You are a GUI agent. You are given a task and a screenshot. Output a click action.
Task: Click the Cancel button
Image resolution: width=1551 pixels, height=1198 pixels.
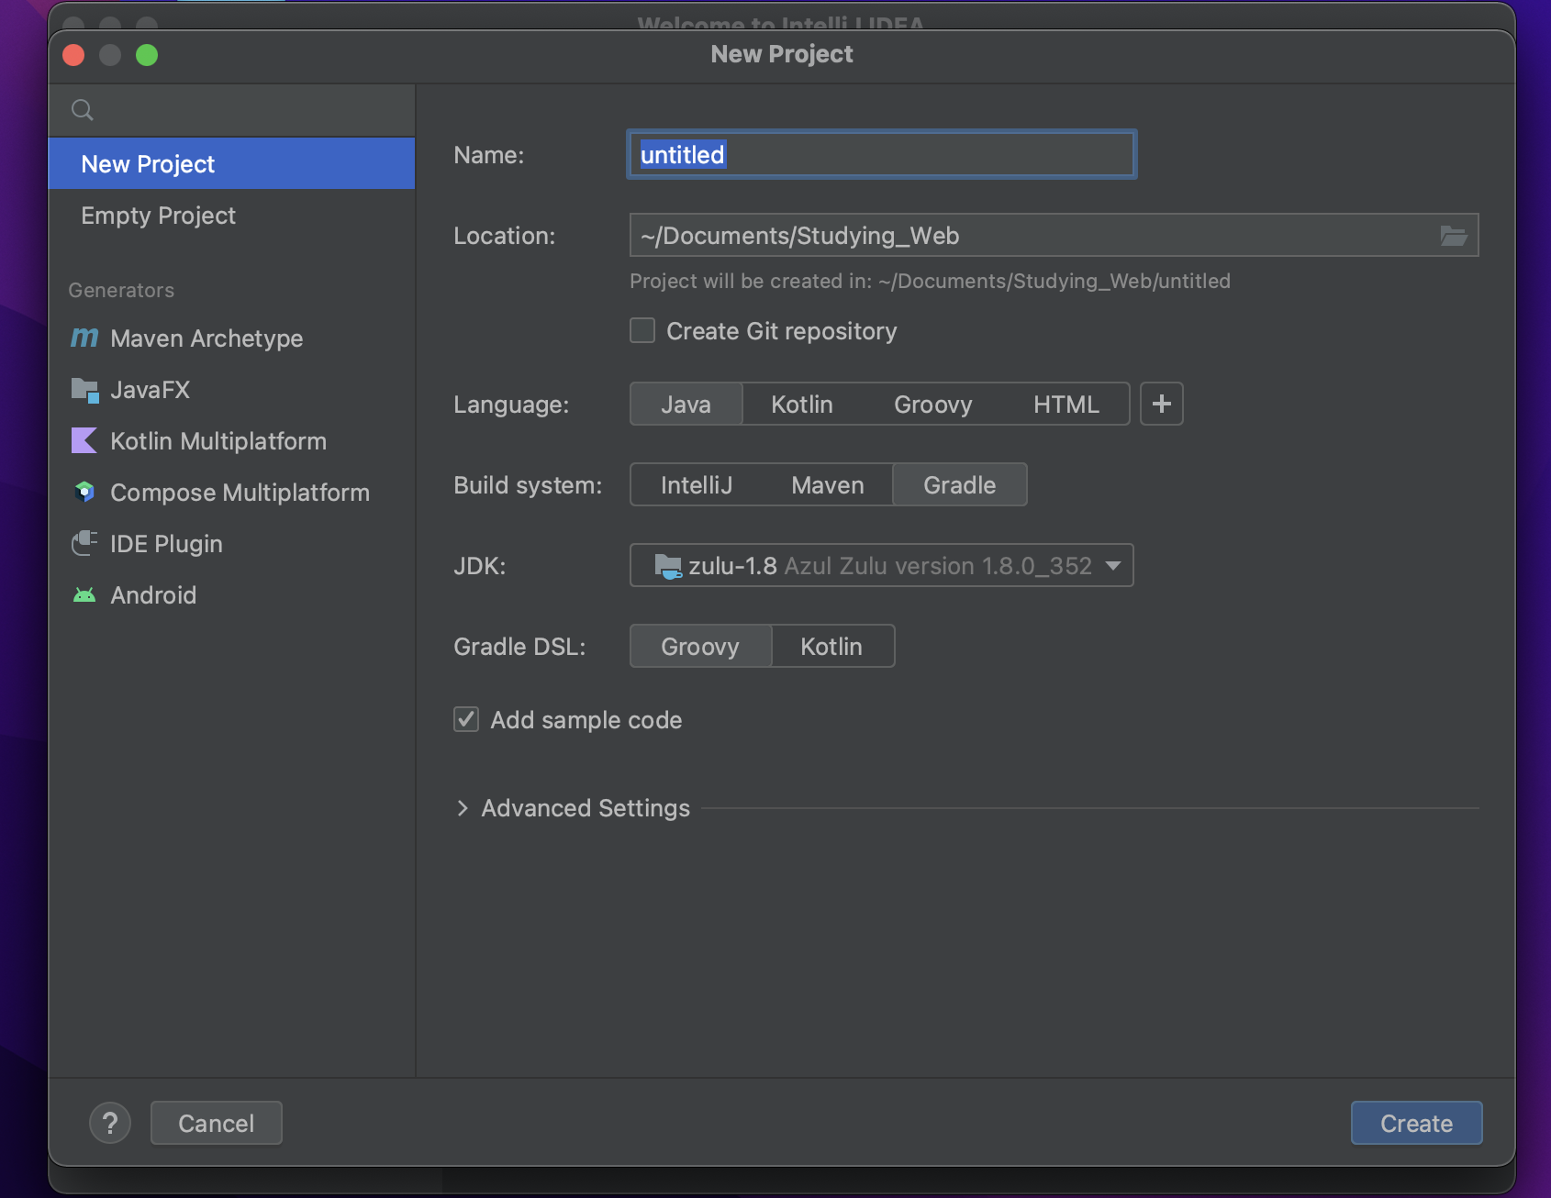(217, 1123)
